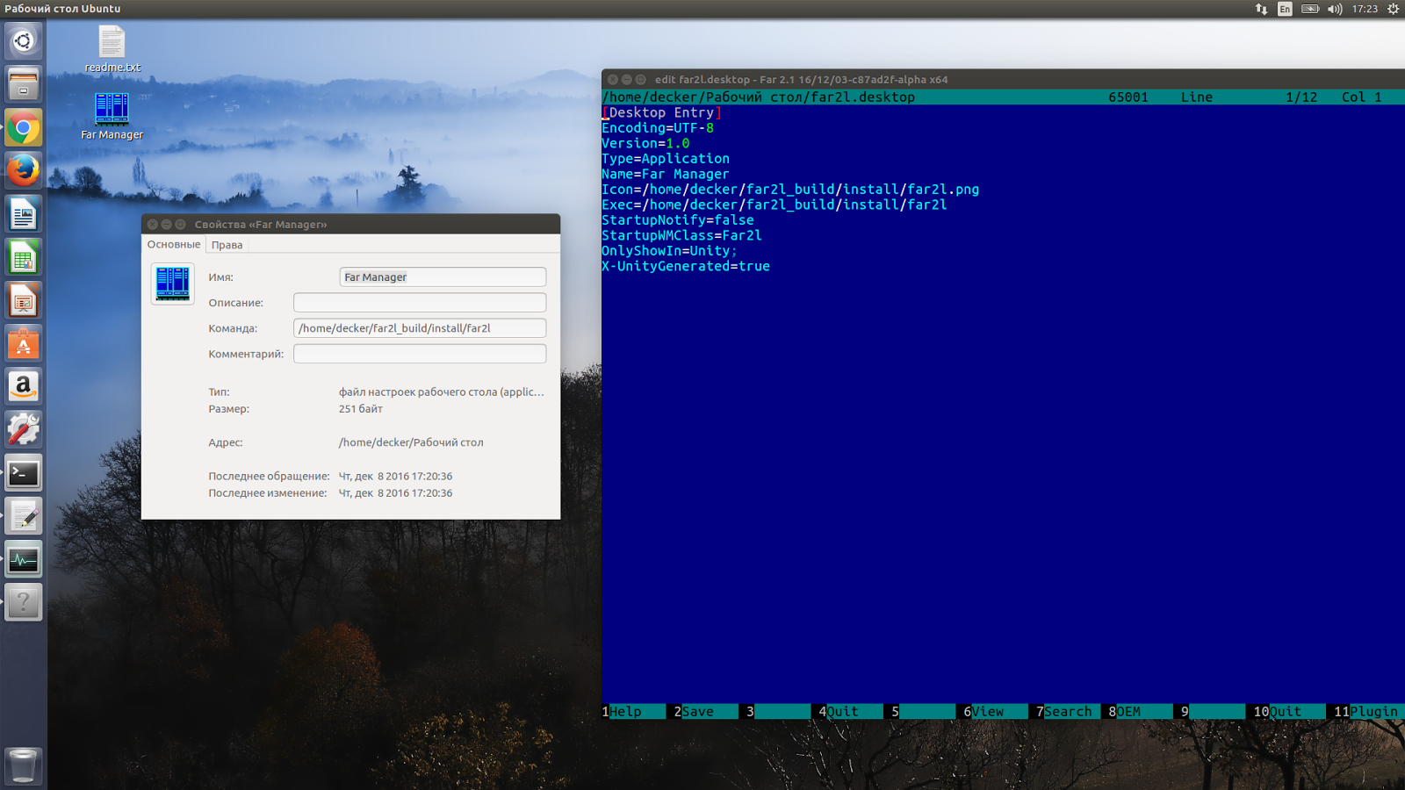Screen dimensions: 1405x790
Task: Click the "Encoding=UTF-8" line
Action: coord(658,128)
